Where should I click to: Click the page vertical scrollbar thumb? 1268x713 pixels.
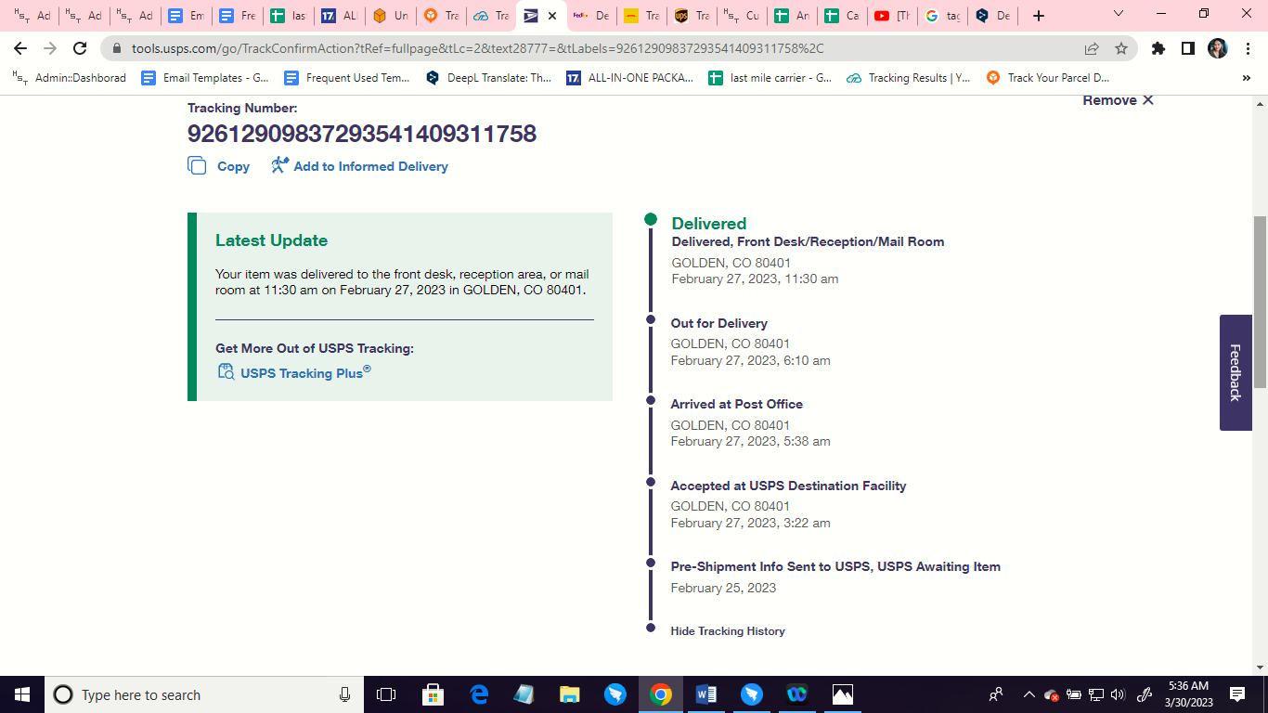point(1260,302)
